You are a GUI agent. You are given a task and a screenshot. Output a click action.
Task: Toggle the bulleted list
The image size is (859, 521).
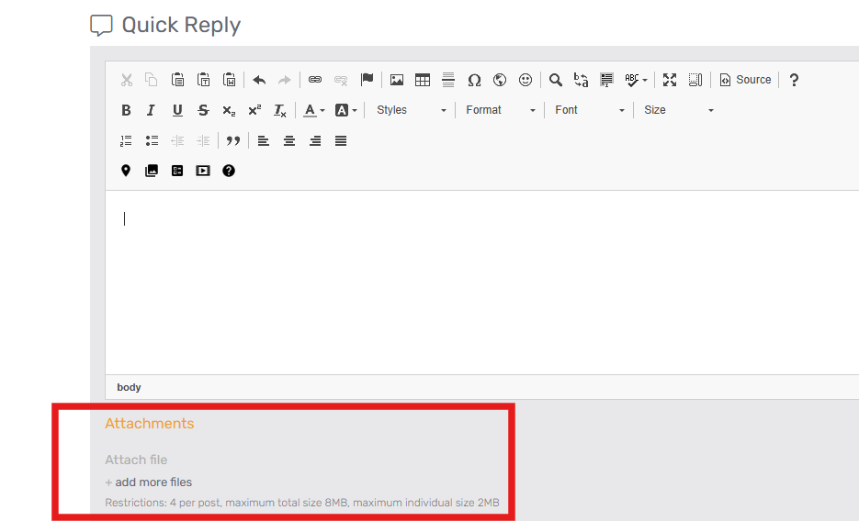[152, 141]
